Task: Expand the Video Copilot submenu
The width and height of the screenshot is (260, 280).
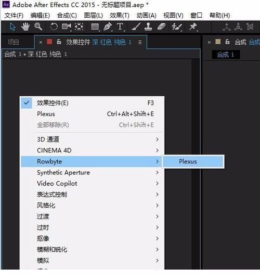Action: (x=92, y=183)
